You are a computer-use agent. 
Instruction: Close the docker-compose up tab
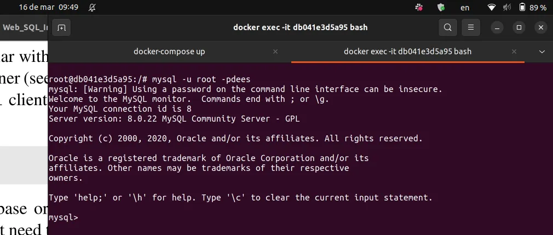tap(275, 51)
